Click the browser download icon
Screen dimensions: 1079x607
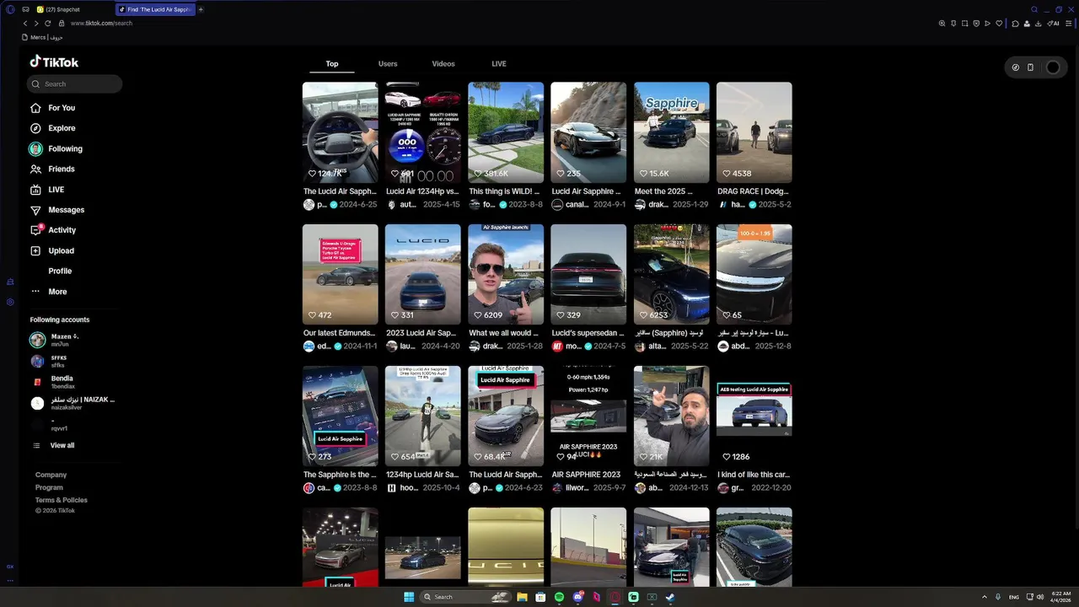click(1038, 24)
